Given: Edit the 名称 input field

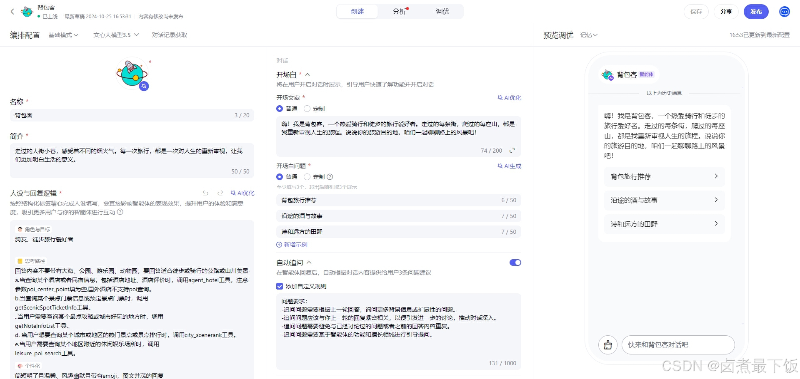Looking at the screenshot, I should 132,115.
